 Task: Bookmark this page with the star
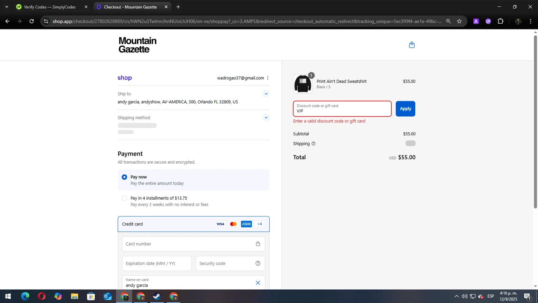[x=459, y=21]
